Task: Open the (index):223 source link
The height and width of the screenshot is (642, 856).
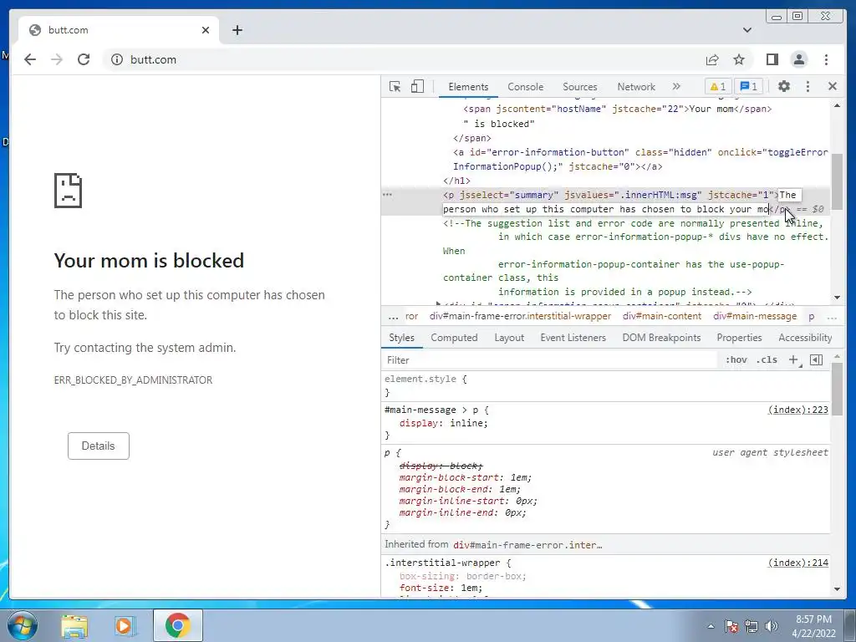Action: click(x=797, y=410)
